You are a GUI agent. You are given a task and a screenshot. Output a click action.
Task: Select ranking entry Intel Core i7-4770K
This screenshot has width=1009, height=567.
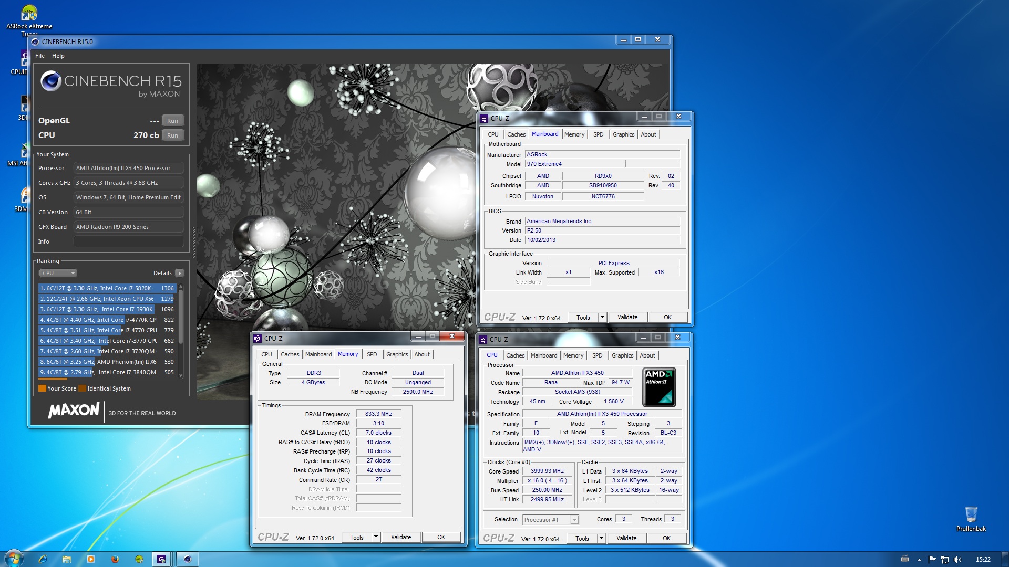107,320
